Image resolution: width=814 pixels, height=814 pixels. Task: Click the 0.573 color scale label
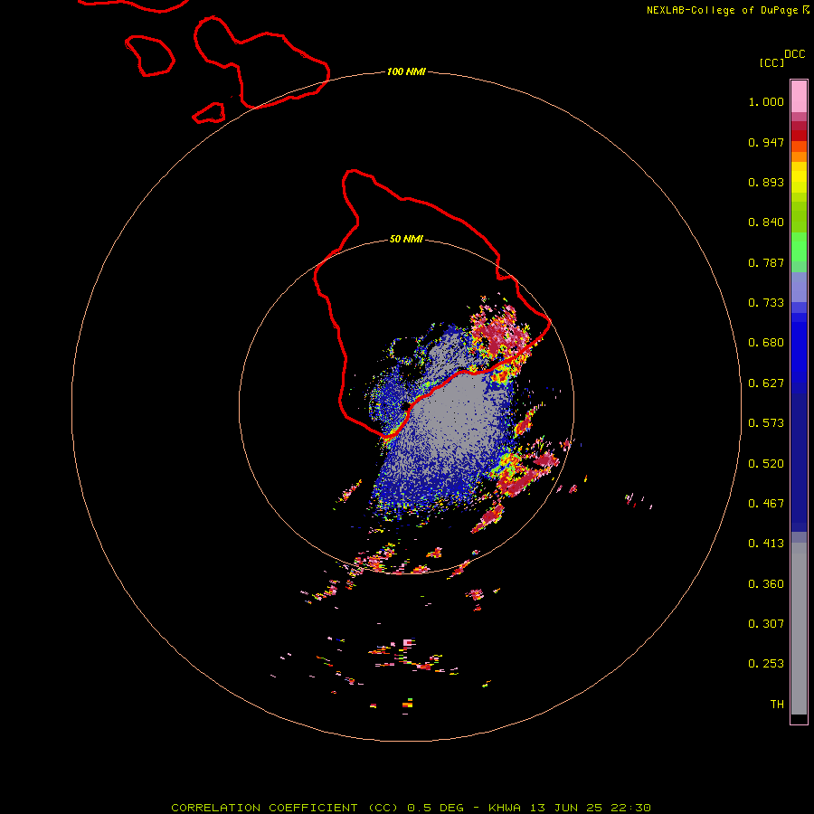tap(766, 423)
